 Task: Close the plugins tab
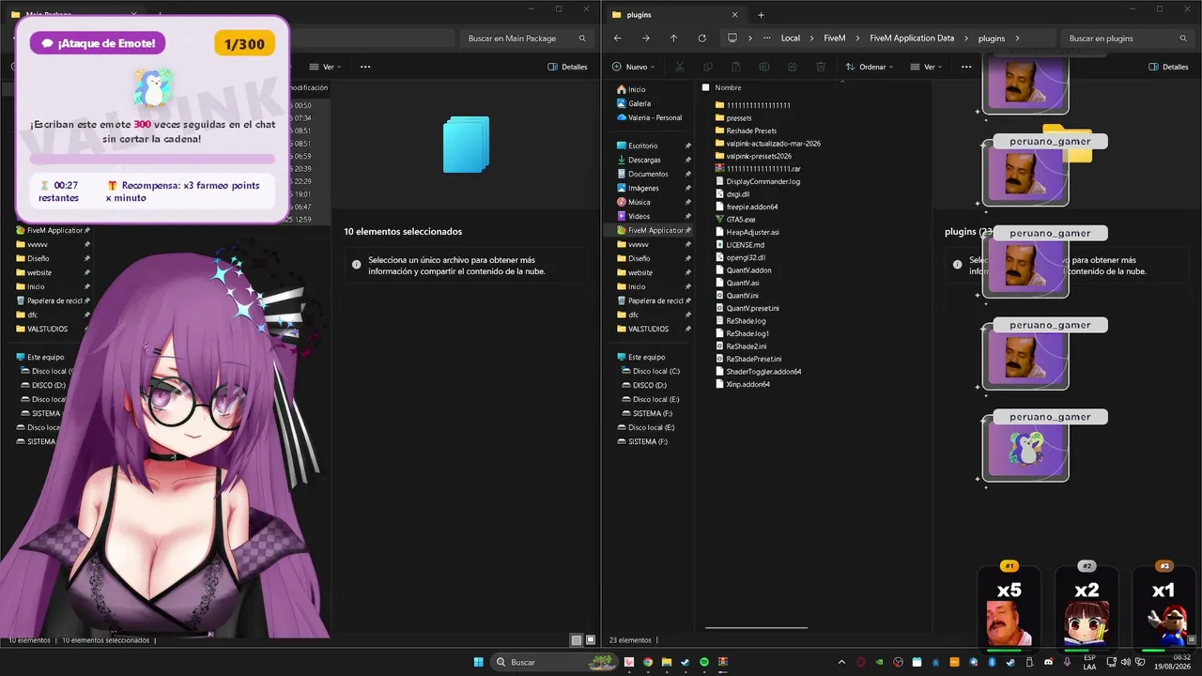[x=734, y=15]
